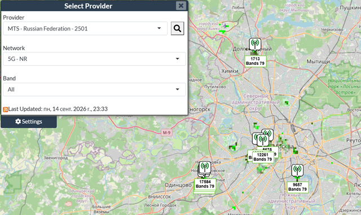Screen dimensions: 361x215
Task: Click the tower icon above label 9657
Action: pyautogui.click(x=297, y=171)
